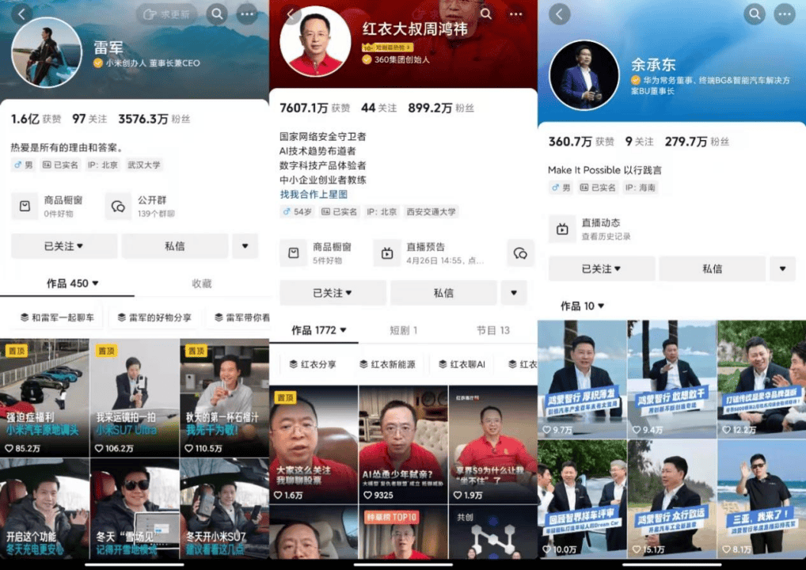Send 私信 to 雷军
The image size is (806, 570).
[175, 246]
